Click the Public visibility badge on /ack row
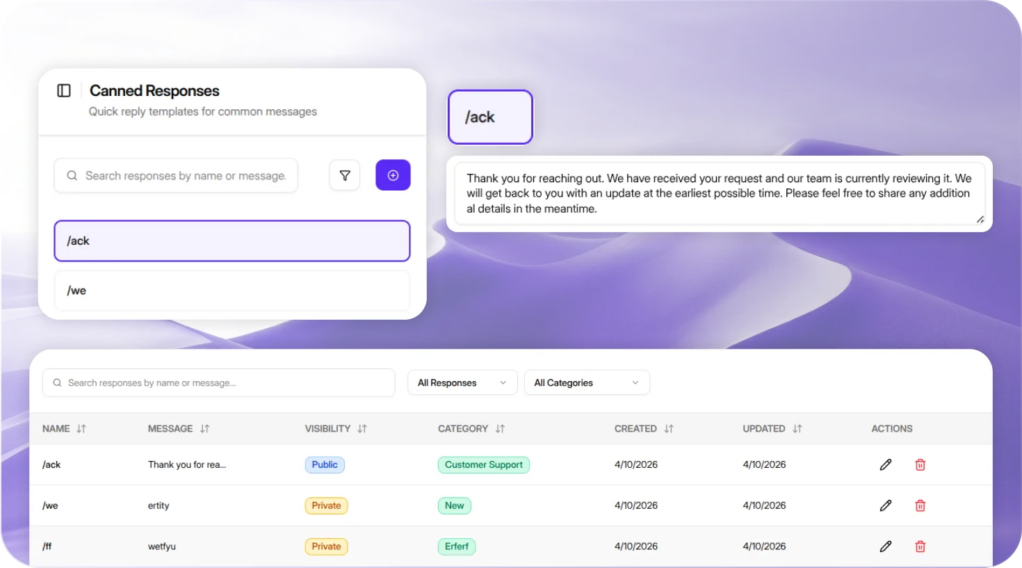Screen dimensions: 1022x568 (325, 464)
